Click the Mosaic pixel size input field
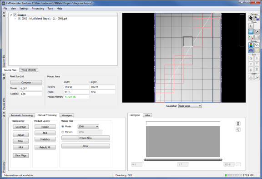262x179 pixels. 31,88
